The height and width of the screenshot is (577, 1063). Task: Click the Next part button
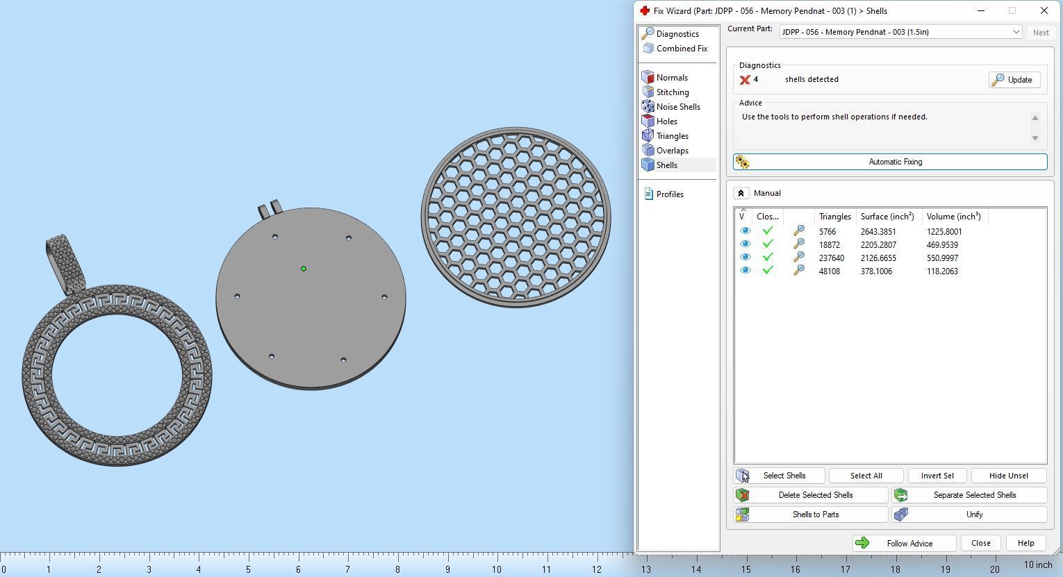point(1041,33)
